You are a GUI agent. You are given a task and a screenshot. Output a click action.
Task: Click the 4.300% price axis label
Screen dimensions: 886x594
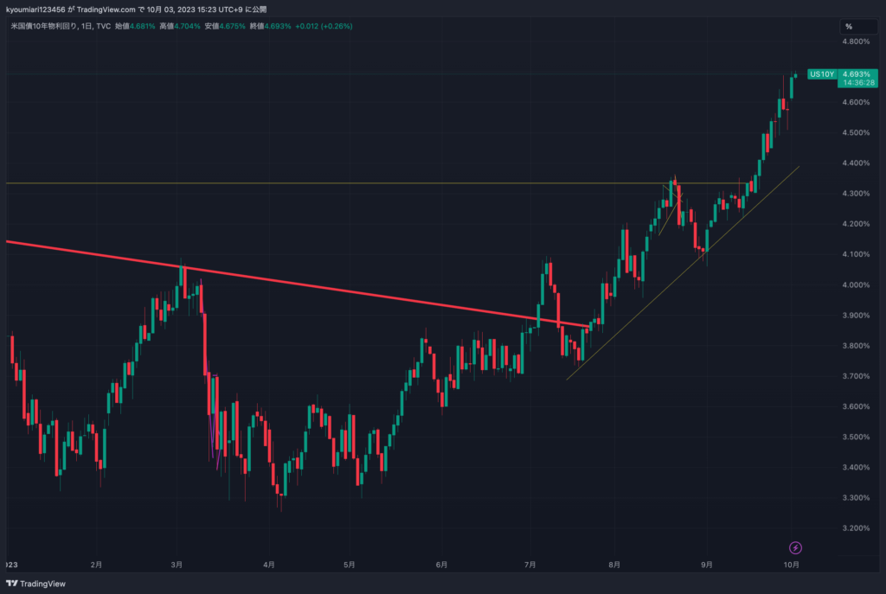[x=856, y=194]
